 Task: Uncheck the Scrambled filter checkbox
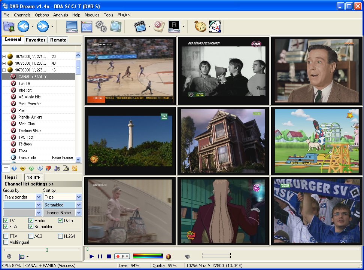31,226
